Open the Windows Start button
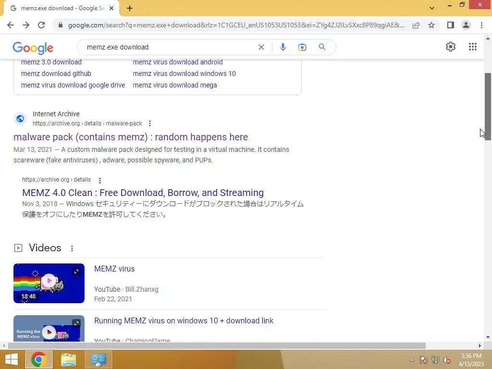Image resolution: width=492 pixels, height=369 pixels. pyautogui.click(x=12, y=359)
